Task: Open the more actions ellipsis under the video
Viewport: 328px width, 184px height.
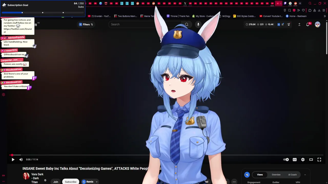Action: click(x=234, y=182)
